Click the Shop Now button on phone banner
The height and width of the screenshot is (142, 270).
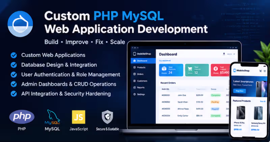pyautogui.click(x=240, y=91)
